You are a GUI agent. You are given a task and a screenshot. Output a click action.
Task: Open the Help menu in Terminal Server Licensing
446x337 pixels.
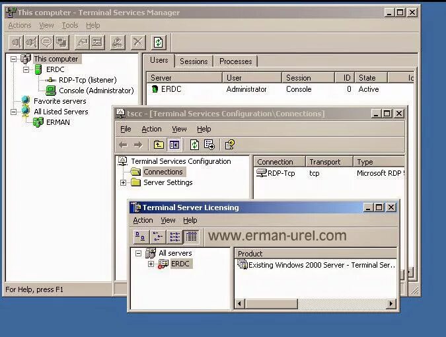point(190,221)
